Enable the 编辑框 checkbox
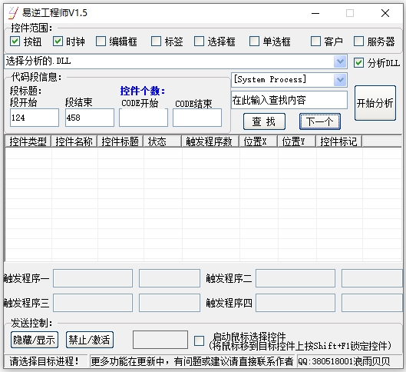406x372 pixels. [101, 42]
